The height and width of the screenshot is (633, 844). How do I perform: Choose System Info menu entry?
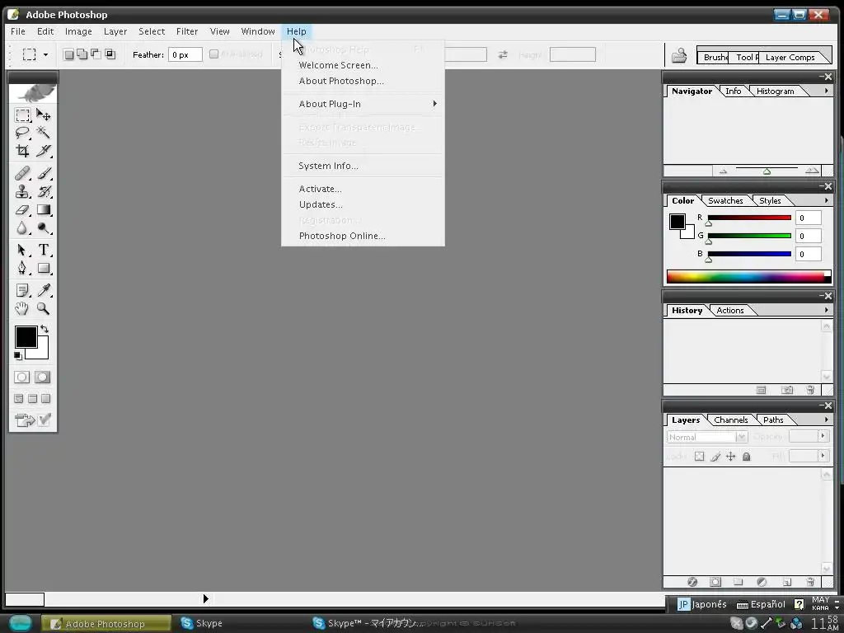(328, 166)
